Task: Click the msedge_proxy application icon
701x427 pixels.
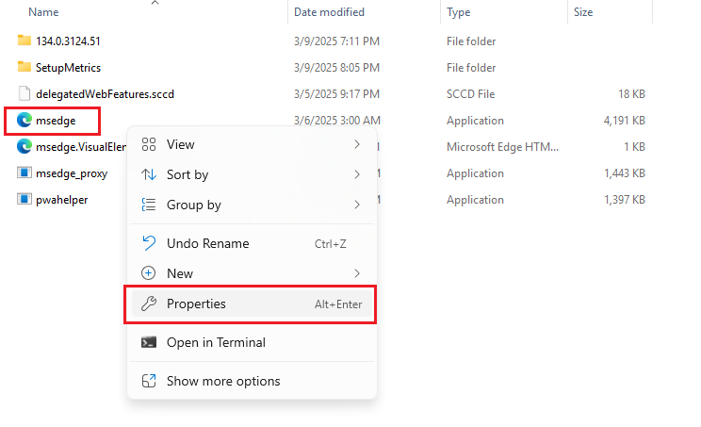Action: 24,172
